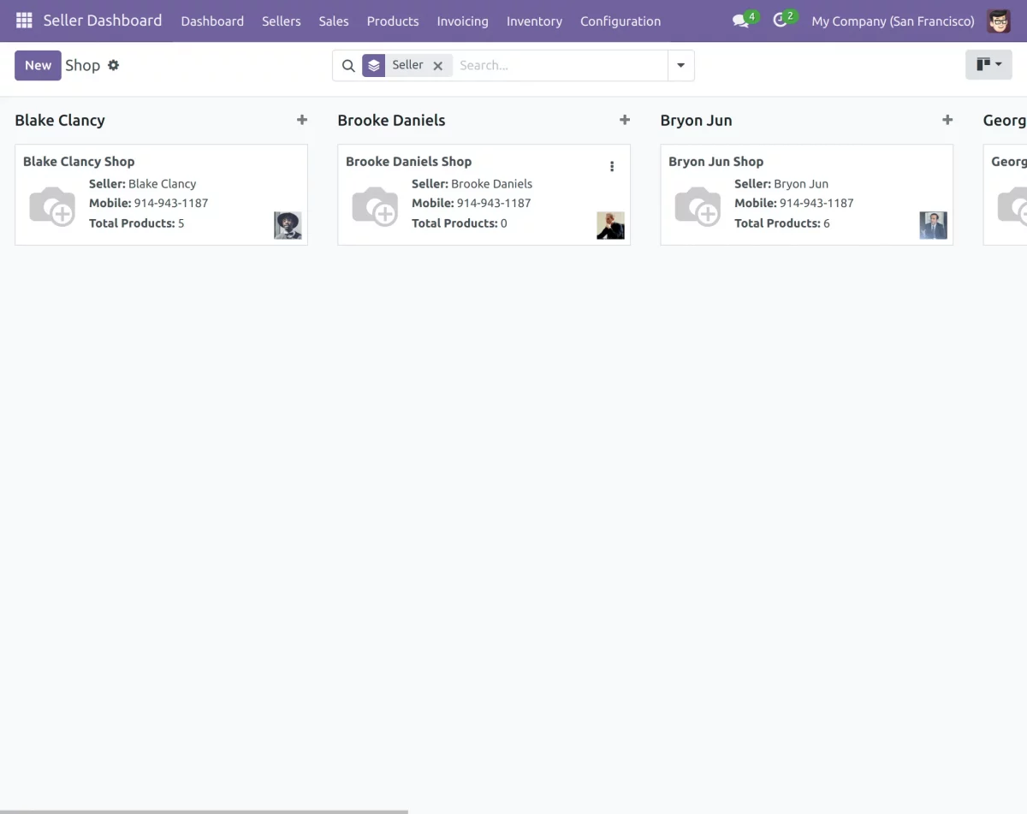Click the Bryon Jun column header
1027x814 pixels.
pyautogui.click(x=696, y=121)
